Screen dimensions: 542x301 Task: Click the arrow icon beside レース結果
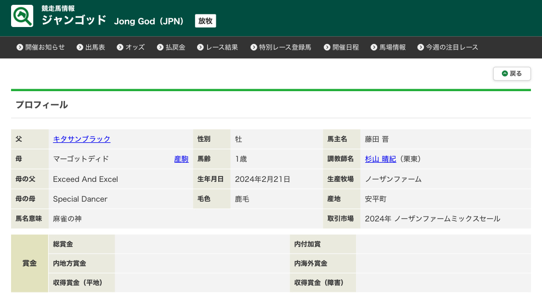pyautogui.click(x=200, y=47)
